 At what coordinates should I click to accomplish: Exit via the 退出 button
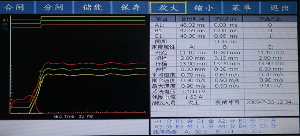point(280,8)
